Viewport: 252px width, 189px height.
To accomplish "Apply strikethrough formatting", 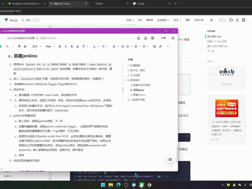I will coord(72,46).
